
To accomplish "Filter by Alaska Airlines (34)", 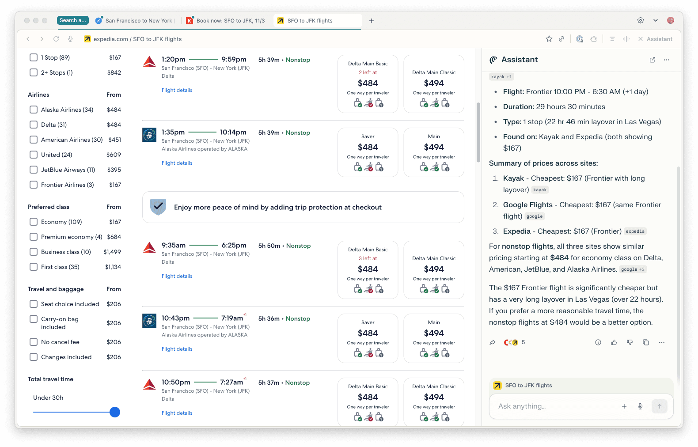I will tap(34, 110).
